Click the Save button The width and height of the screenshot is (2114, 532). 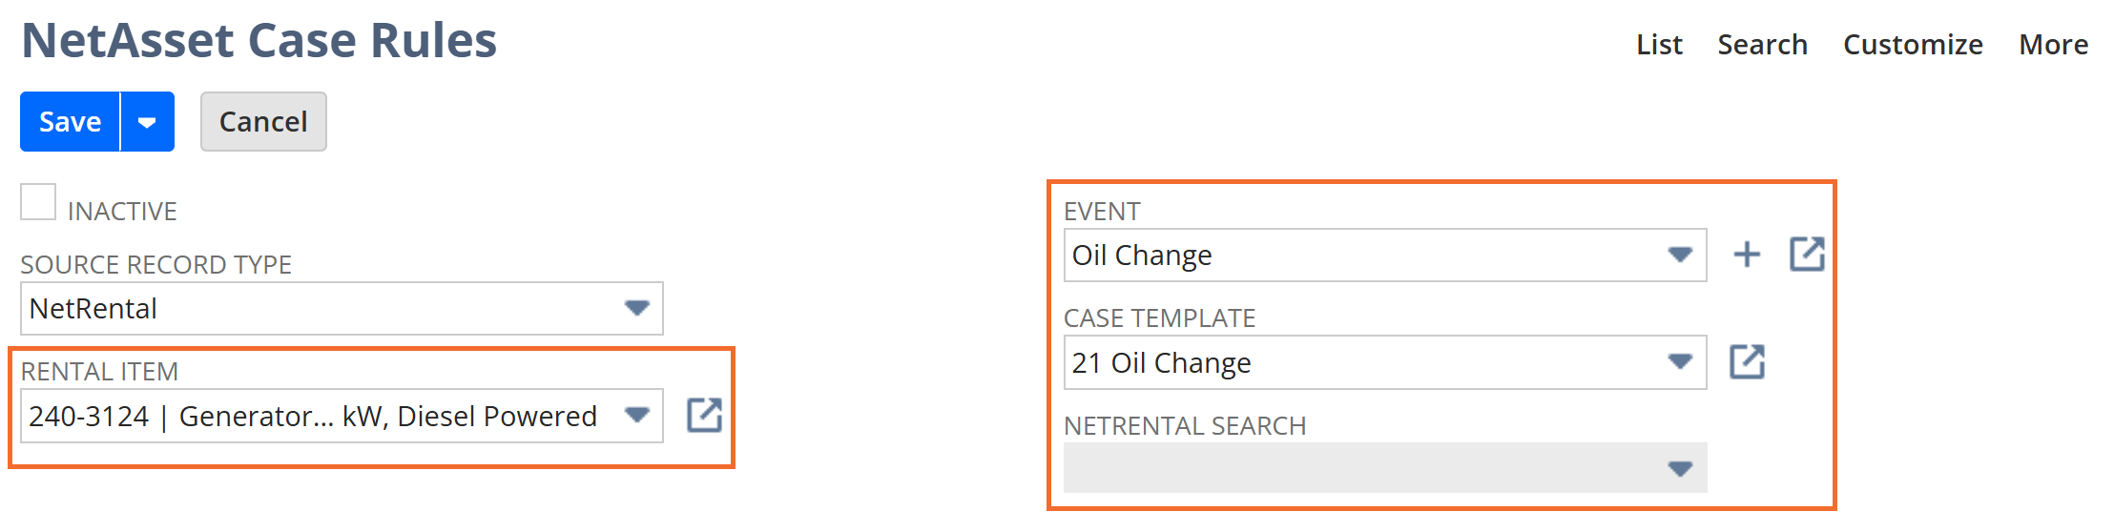tap(70, 122)
